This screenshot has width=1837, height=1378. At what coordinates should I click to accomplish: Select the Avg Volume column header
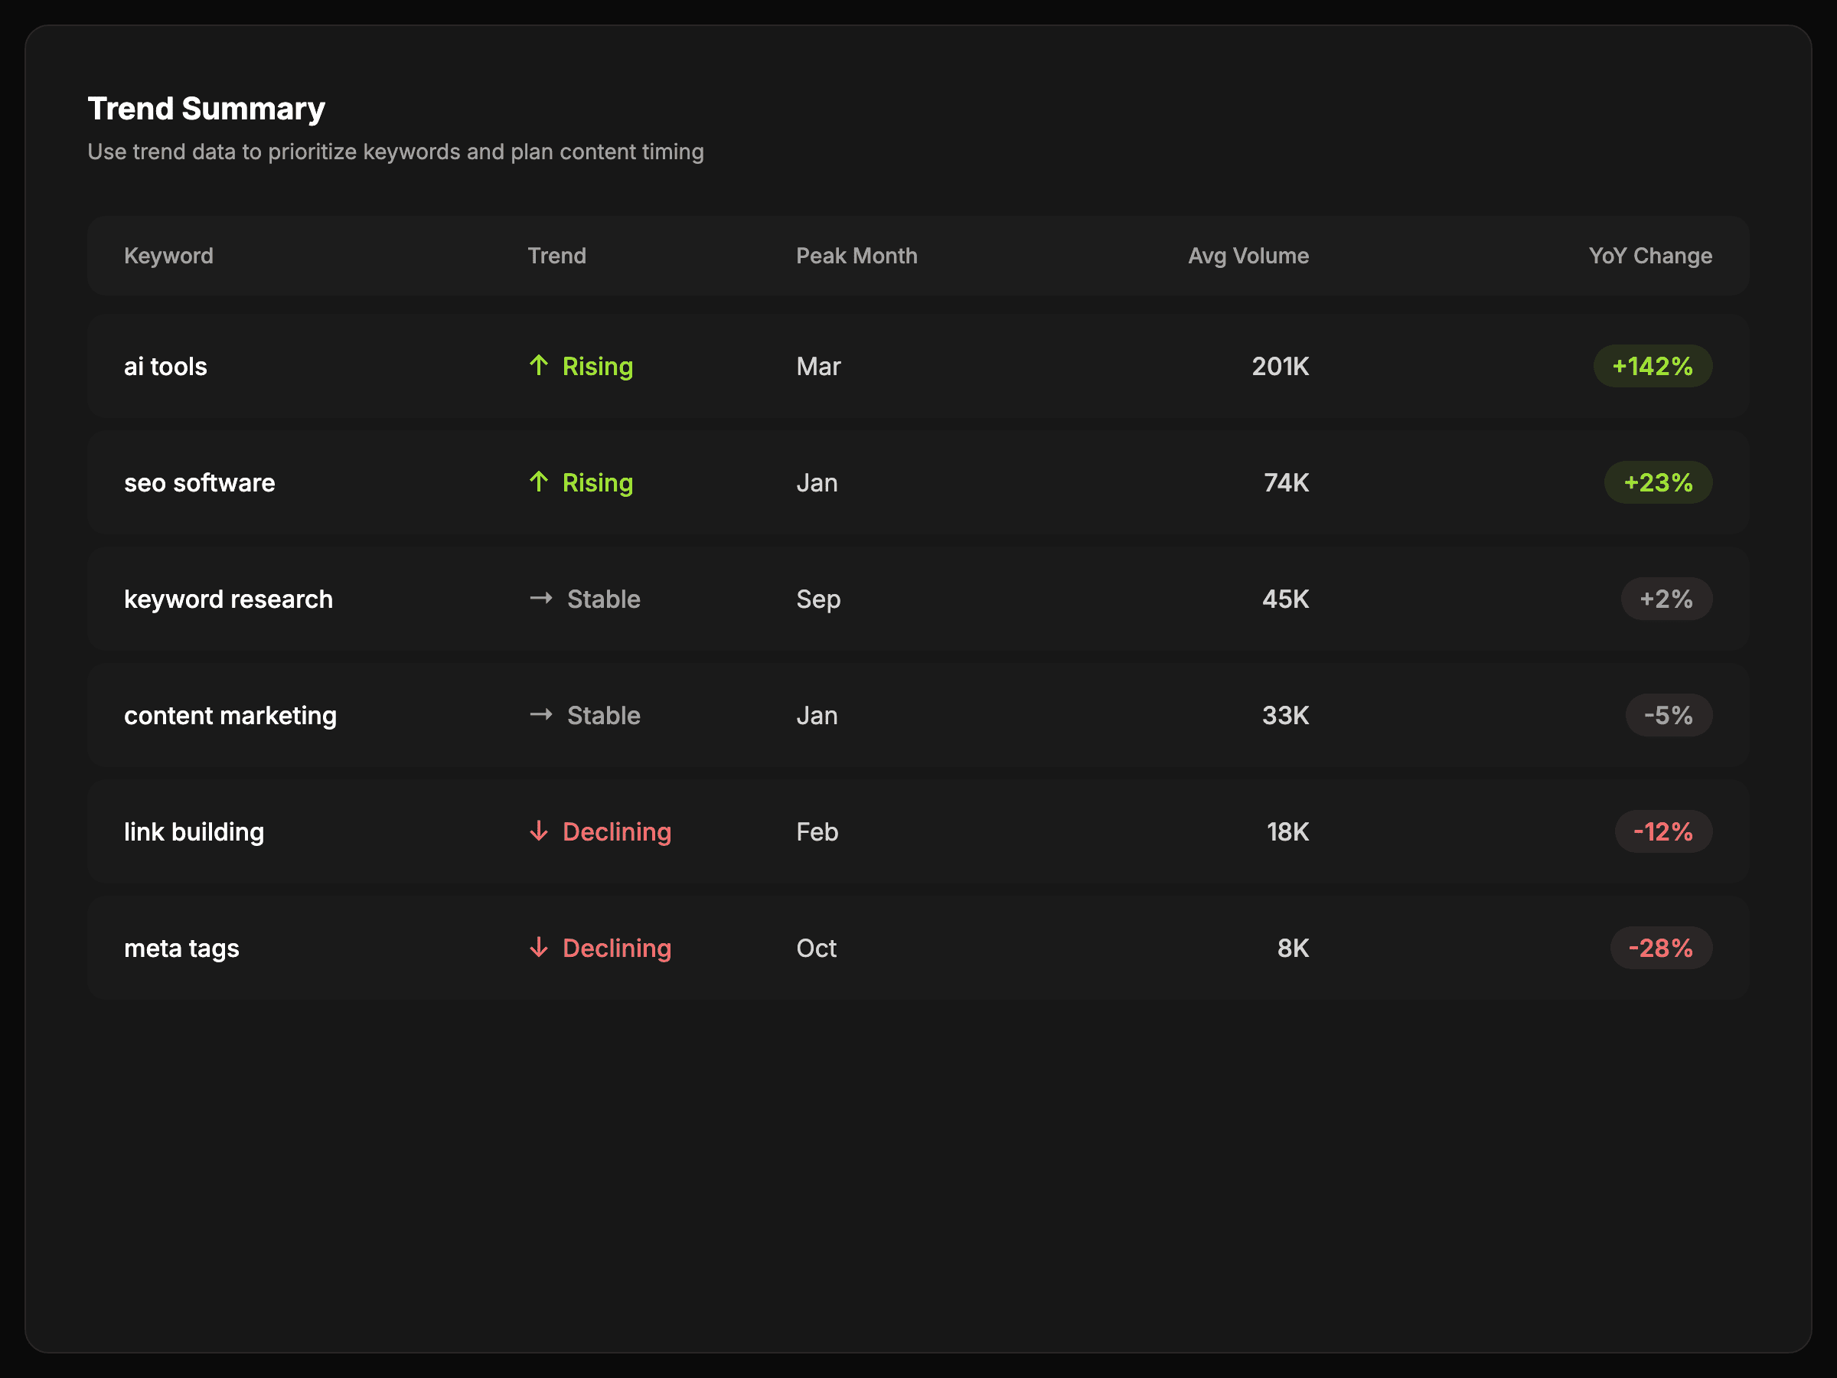[1248, 256]
